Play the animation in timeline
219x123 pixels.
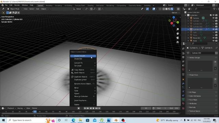point(93,108)
